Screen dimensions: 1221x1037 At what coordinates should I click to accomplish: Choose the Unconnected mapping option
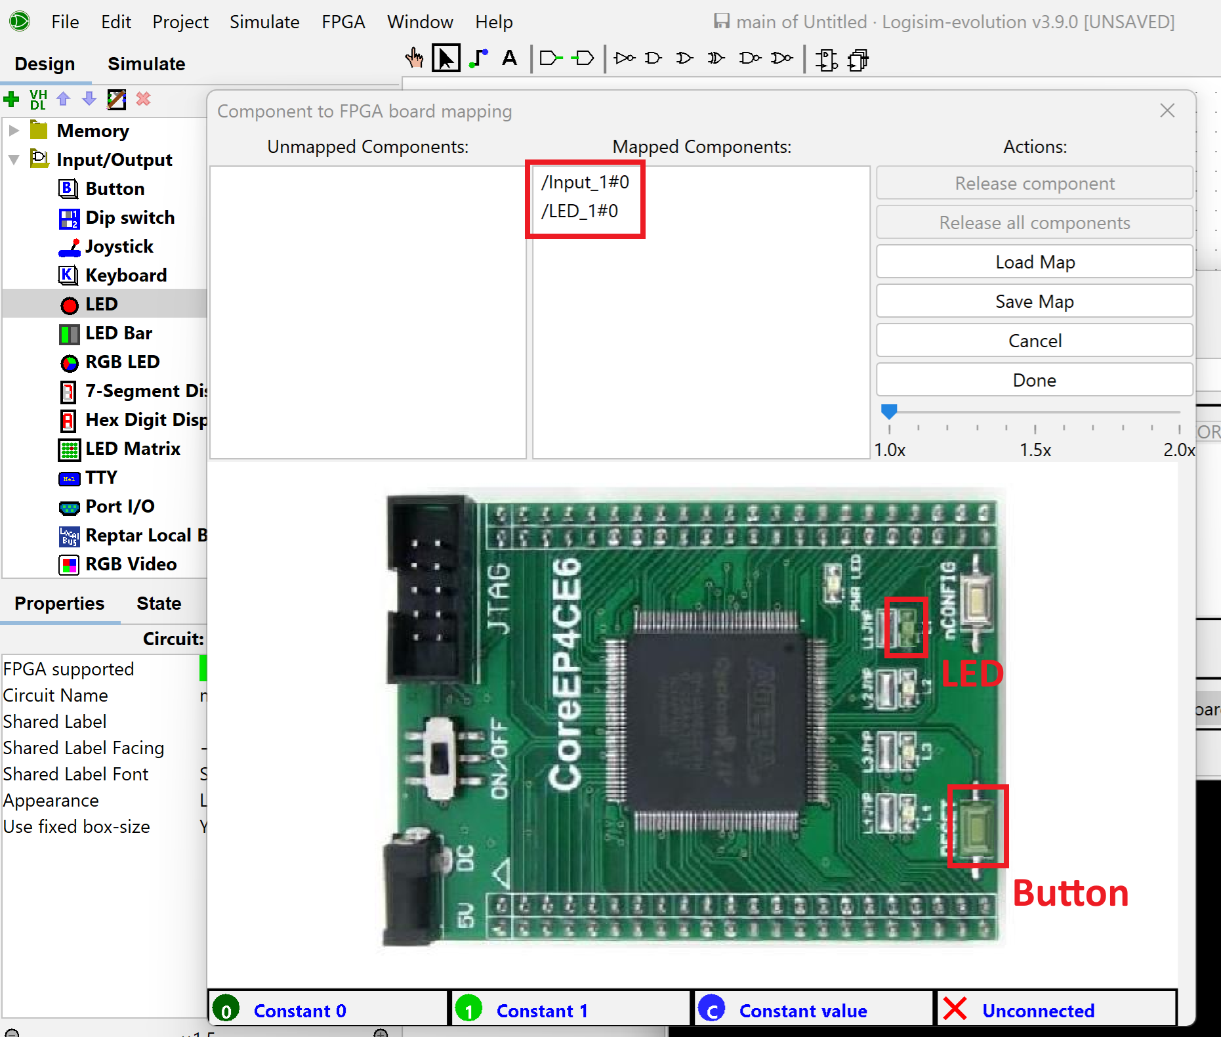1056,1009
